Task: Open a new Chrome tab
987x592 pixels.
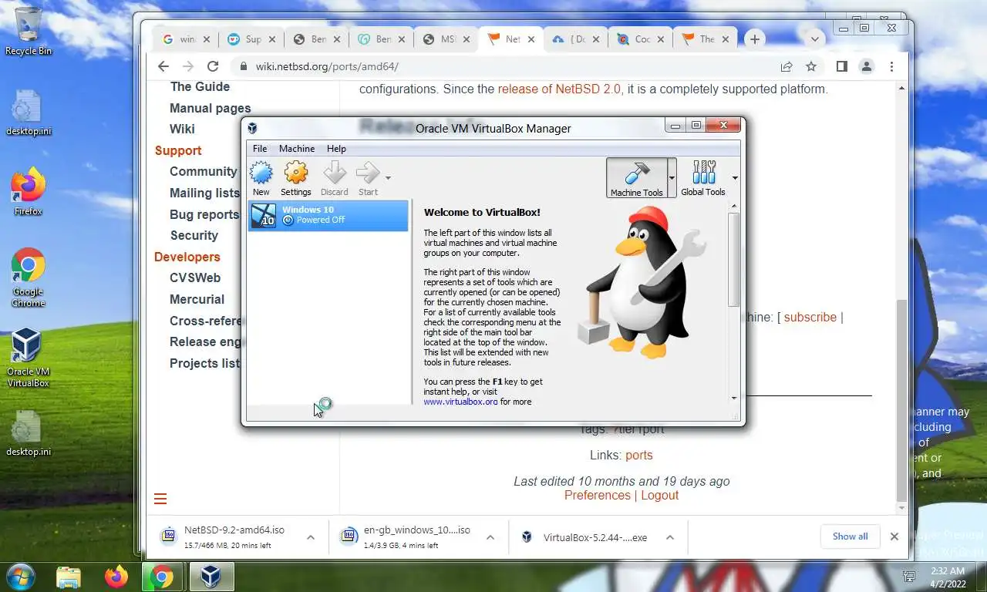Action: click(x=755, y=39)
